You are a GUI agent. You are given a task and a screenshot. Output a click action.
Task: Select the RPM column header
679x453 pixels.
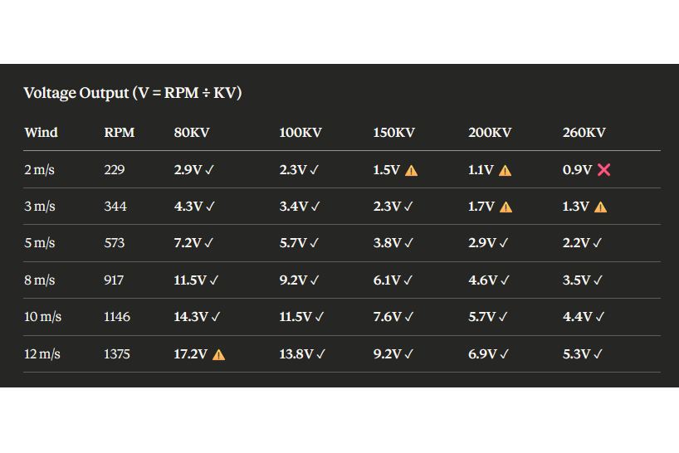coord(120,133)
